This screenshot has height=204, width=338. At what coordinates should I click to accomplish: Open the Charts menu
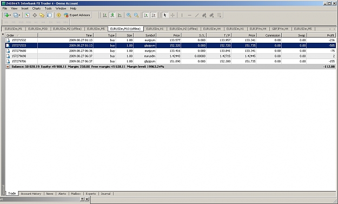[x=36, y=9]
